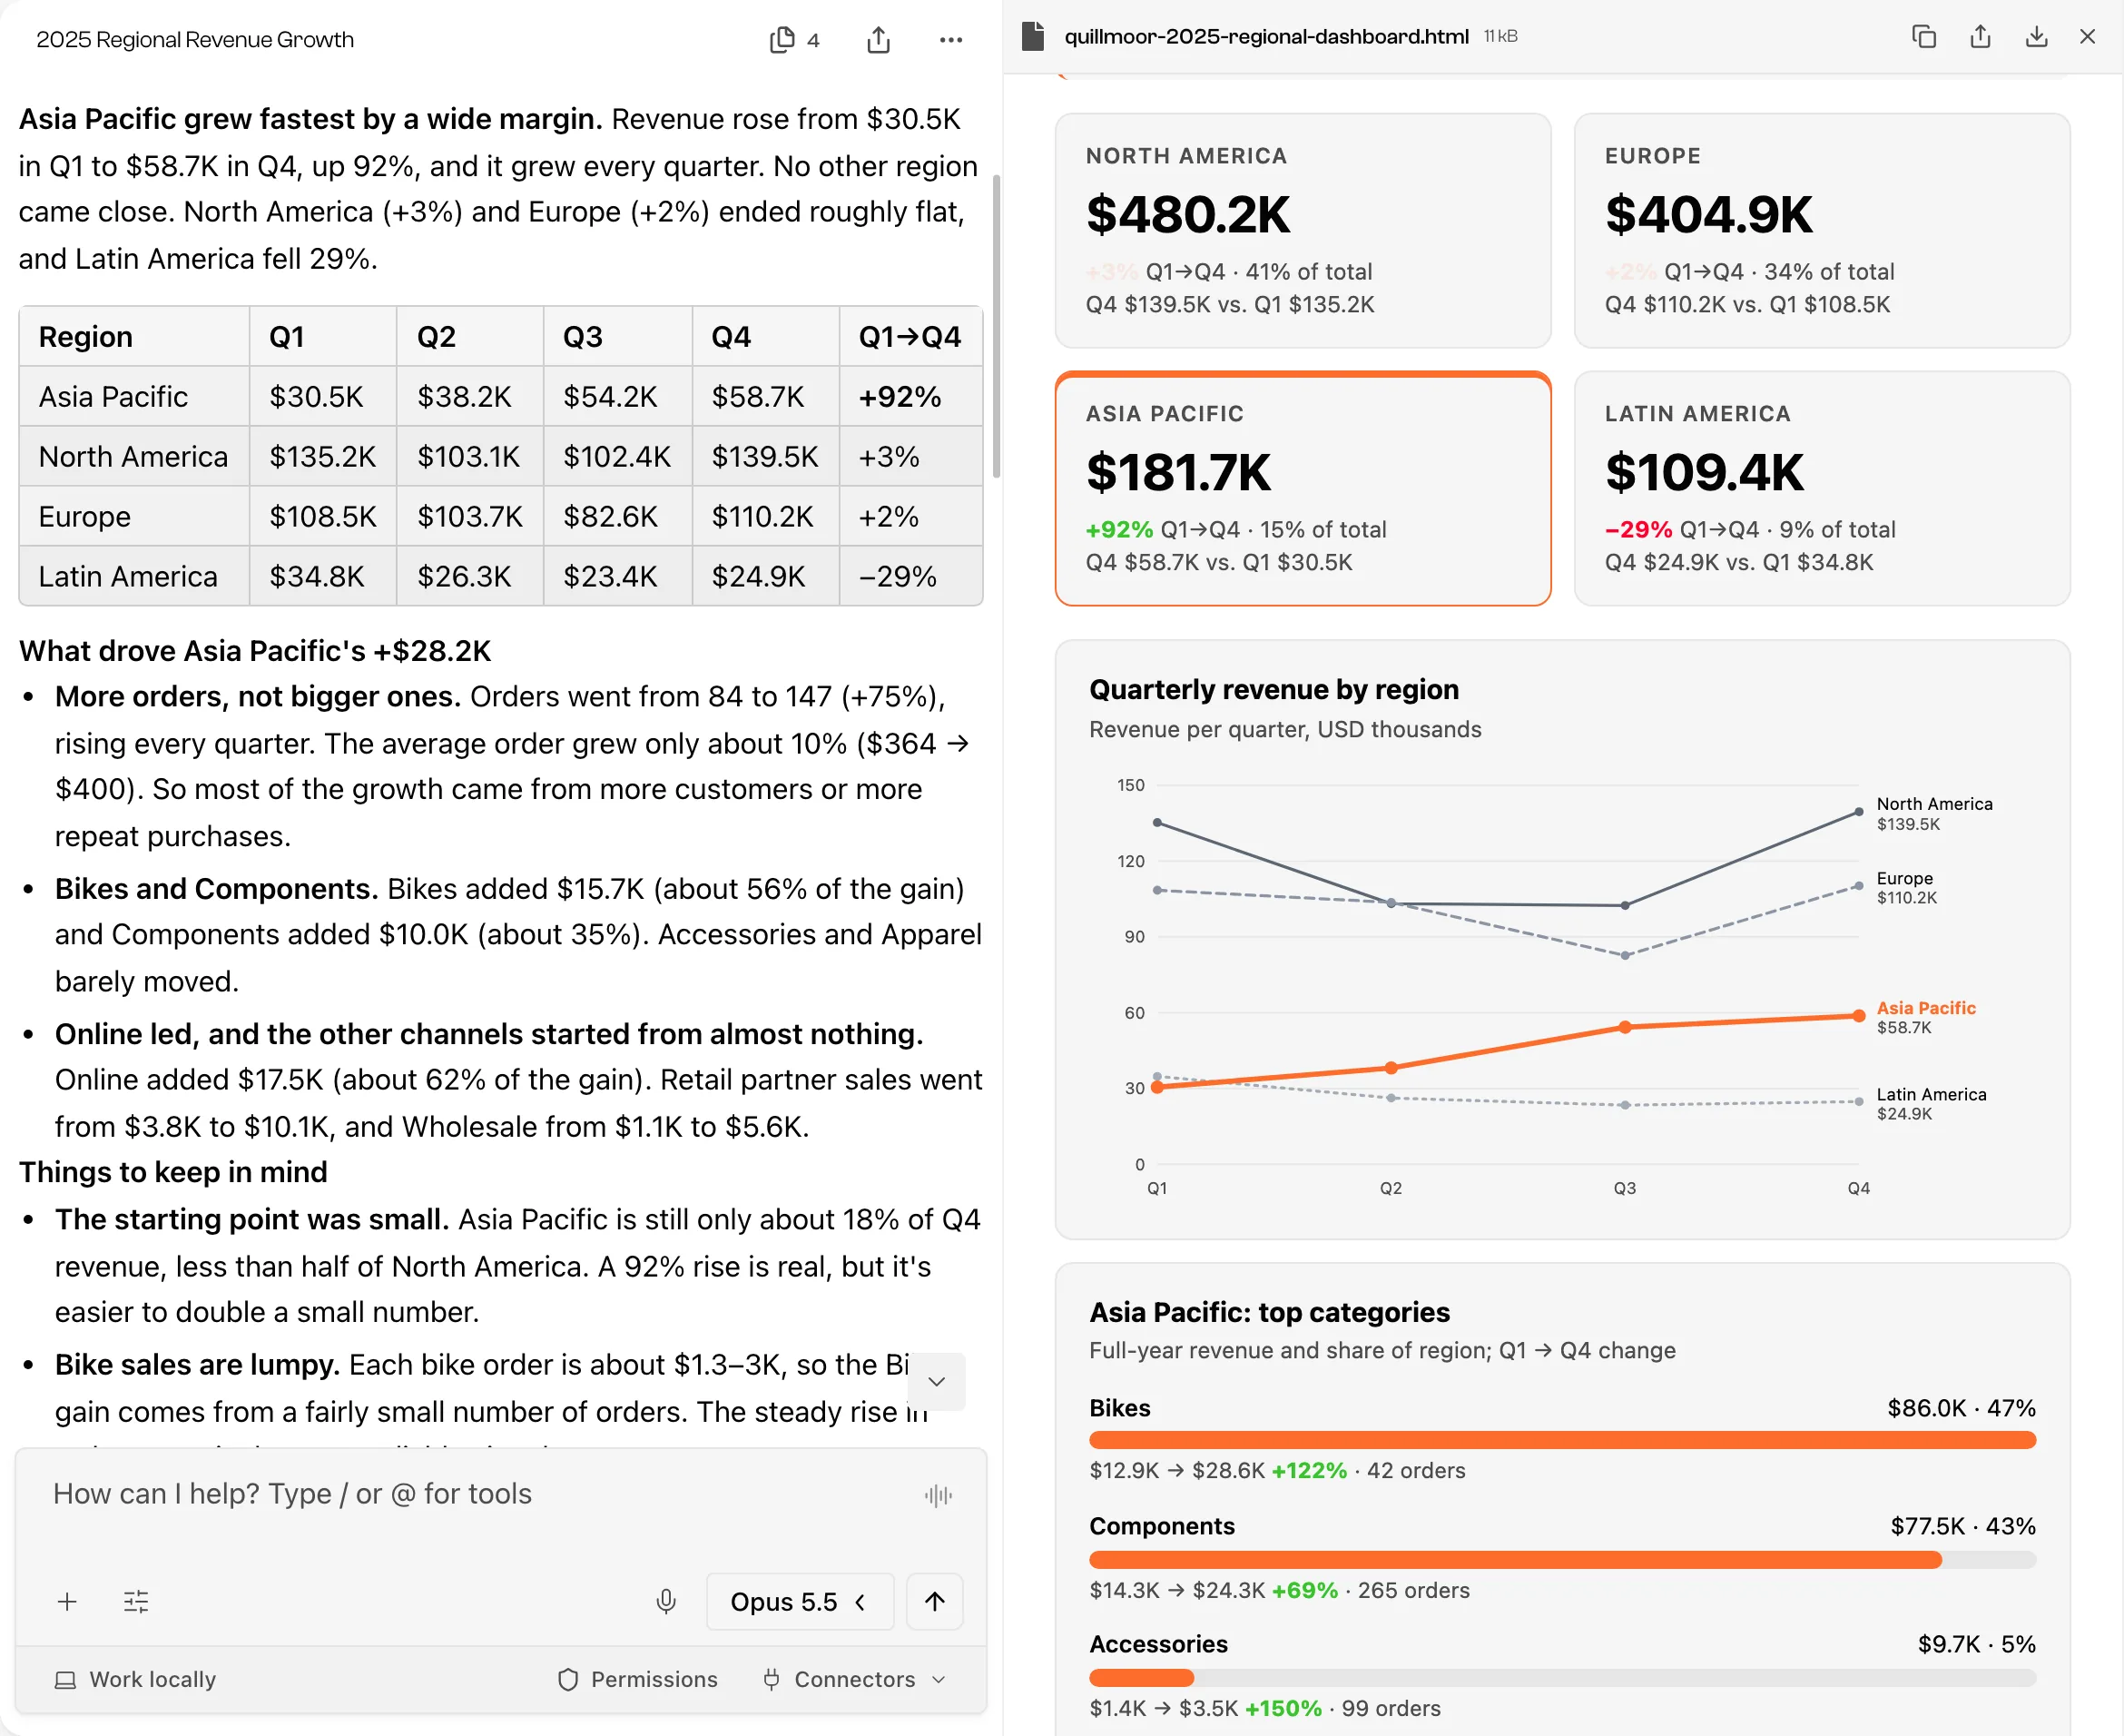Select the Latin America $109.4K card

click(x=1821, y=489)
